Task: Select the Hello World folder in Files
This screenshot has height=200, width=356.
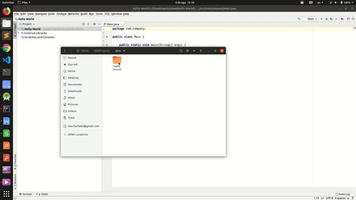Action: point(117,63)
